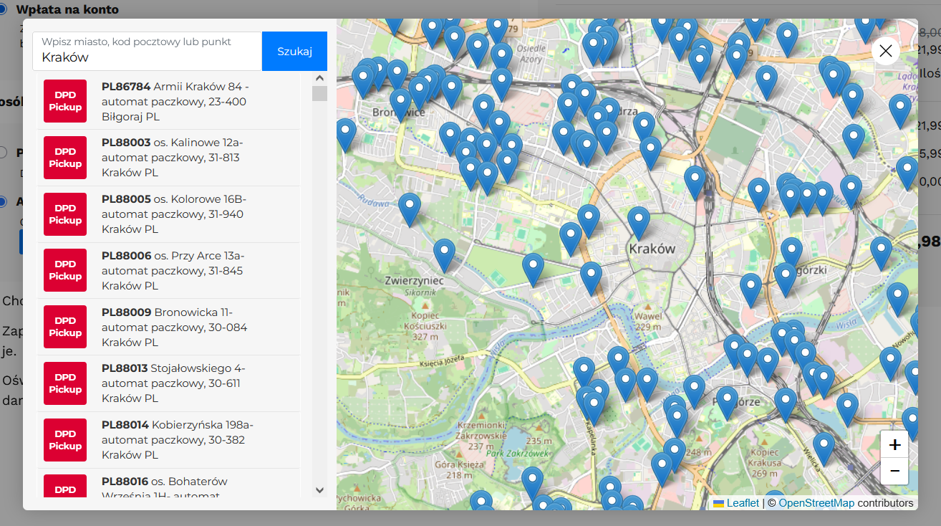Close the pickup point map dialog
941x526 pixels.
tap(886, 51)
